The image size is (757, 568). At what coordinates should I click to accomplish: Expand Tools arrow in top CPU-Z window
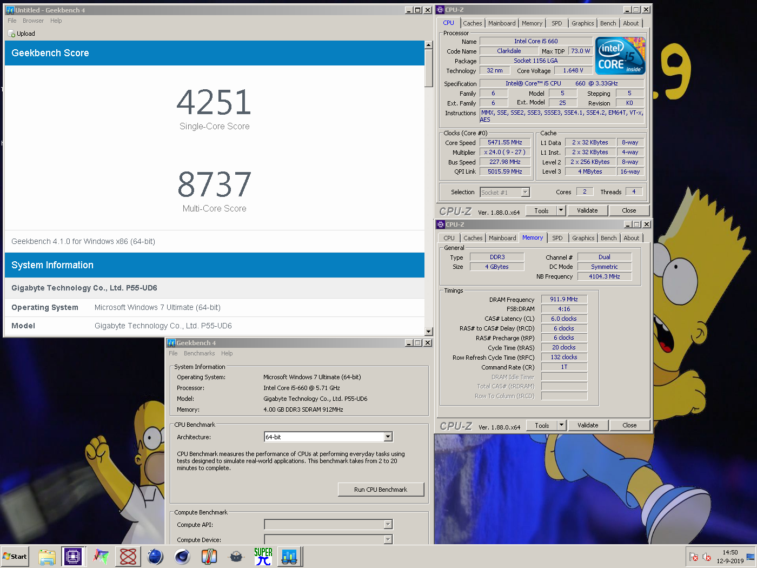coord(561,210)
